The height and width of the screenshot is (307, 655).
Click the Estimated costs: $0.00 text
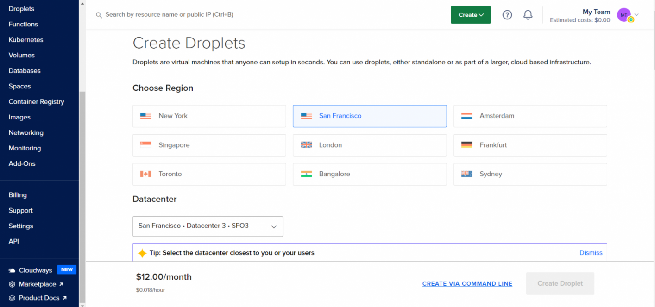point(580,20)
